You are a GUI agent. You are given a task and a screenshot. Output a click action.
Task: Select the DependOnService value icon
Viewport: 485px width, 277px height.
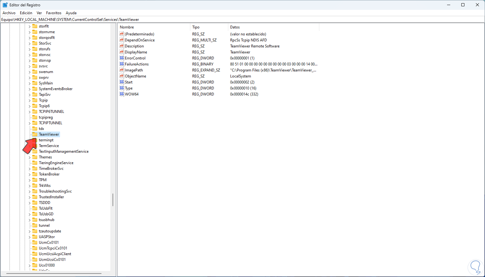tap(122, 40)
